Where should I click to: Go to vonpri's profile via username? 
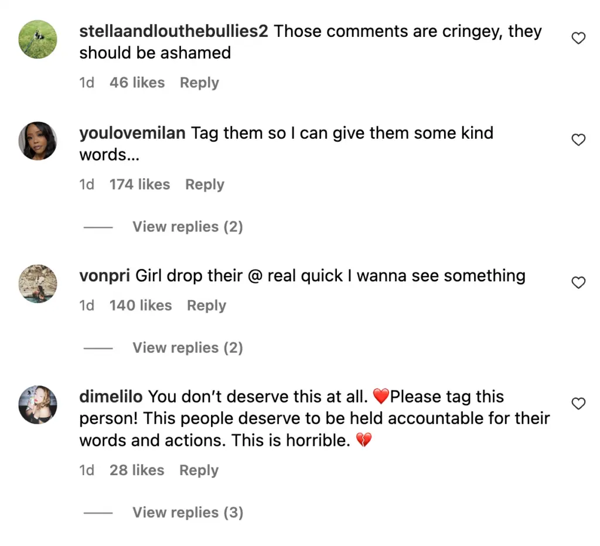[104, 275]
